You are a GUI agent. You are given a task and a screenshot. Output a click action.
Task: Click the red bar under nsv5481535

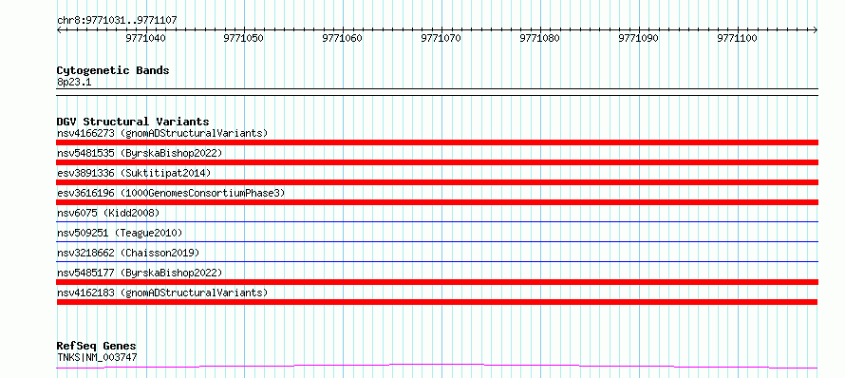click(437, 162)
